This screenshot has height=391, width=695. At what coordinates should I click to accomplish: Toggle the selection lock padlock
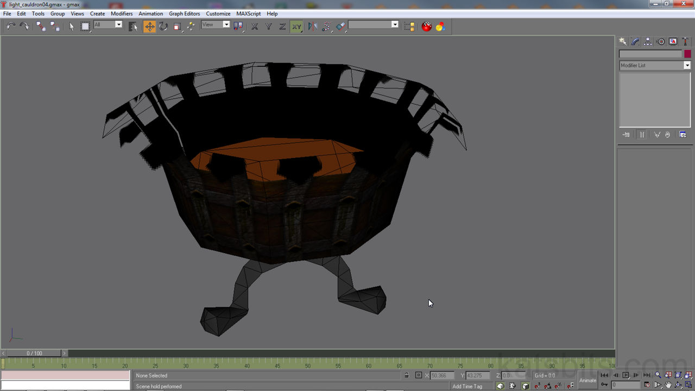(x=407, y=375)
